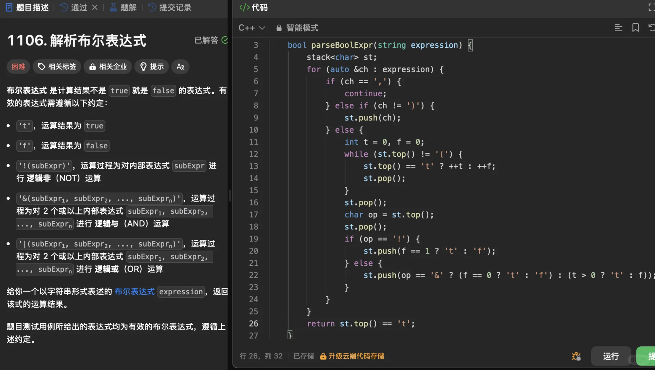Viewport: 655px width, 370px height.
Task: Open the 题目描述 tab
Action: coord(27,7)
